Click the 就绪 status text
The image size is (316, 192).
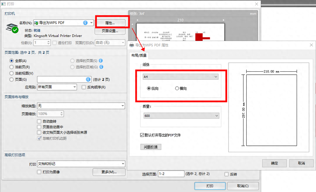pyautogui.click(x=37, y=30)
